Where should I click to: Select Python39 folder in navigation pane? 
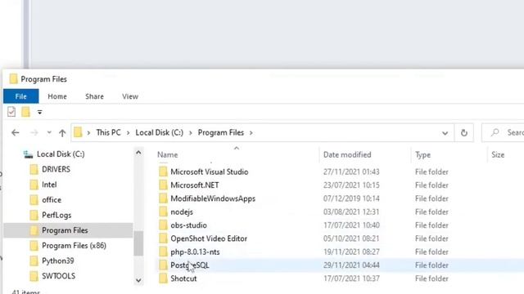click(x=58, y=261)
